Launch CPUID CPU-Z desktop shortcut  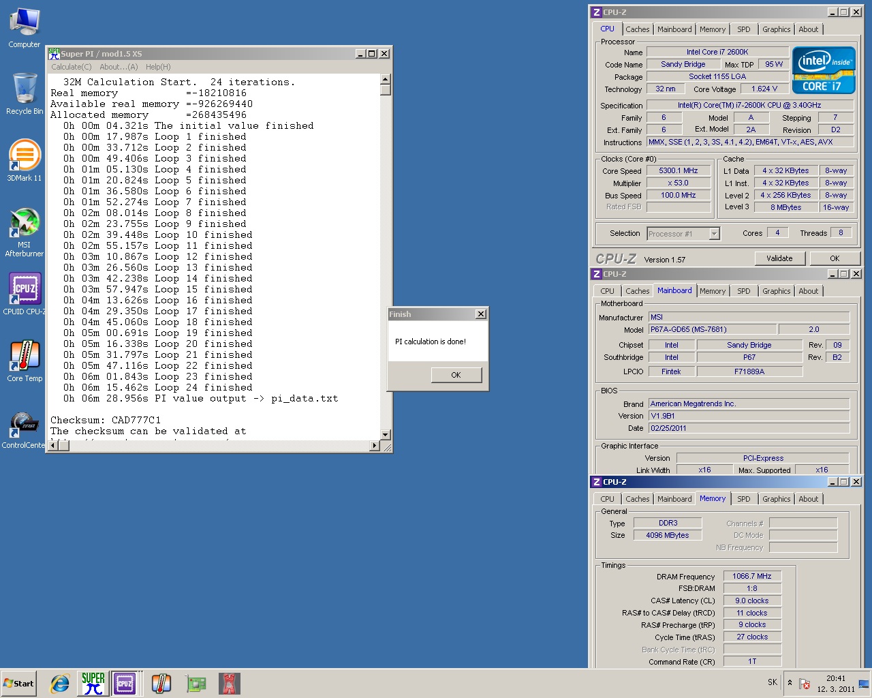pyautogui.click(x=25, y=293)
